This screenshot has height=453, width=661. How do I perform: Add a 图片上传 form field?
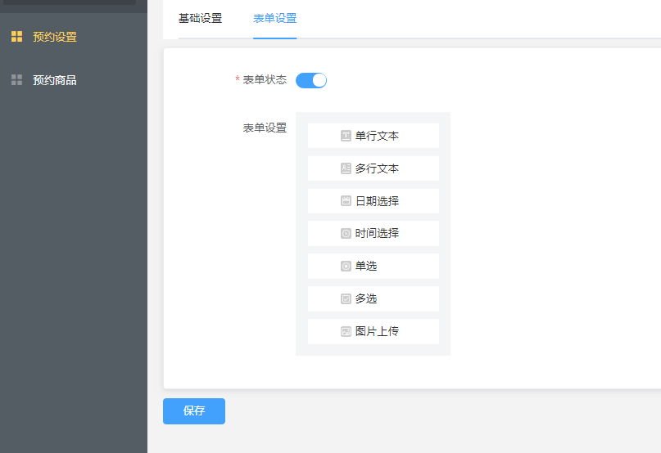pos(373,331)
